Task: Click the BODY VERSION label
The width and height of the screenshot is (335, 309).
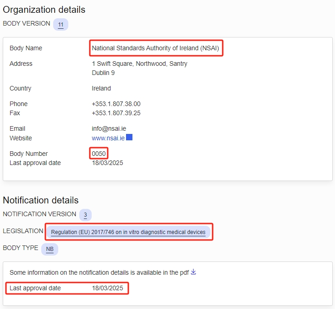Action: (27, 23)
